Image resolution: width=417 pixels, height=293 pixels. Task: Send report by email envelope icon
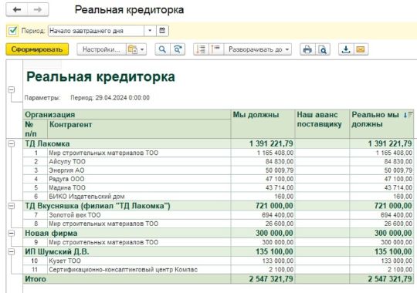[x=361, y=49]
